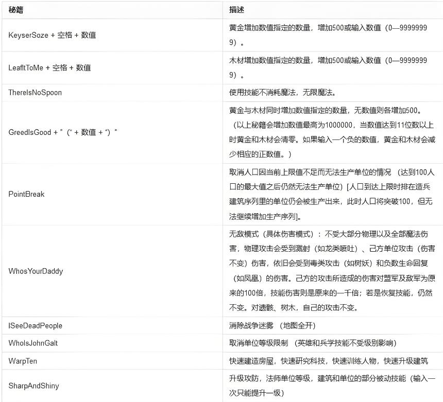
Task: Select the PointBreak cheat name
Action: (27, 194)
